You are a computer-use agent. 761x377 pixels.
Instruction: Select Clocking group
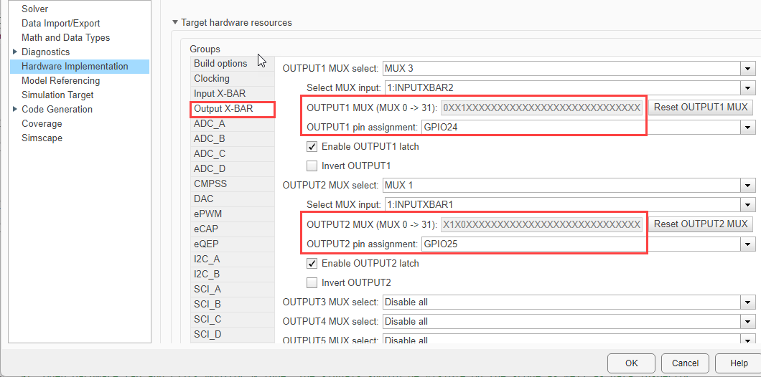click(233, 79)
